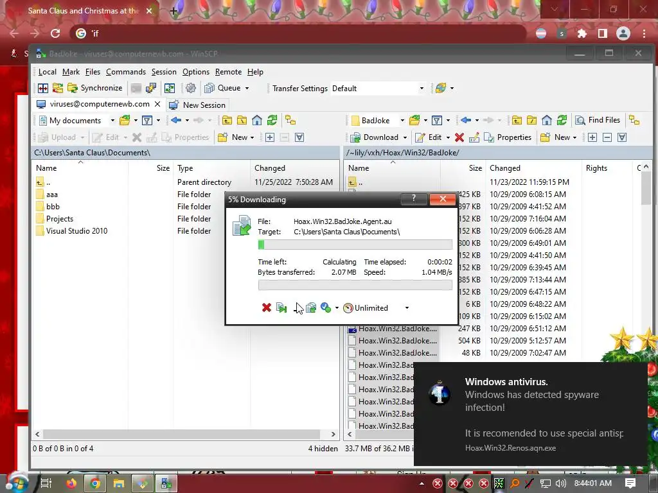
Task: Navigate back in local panel history
Action: (176, 121)
